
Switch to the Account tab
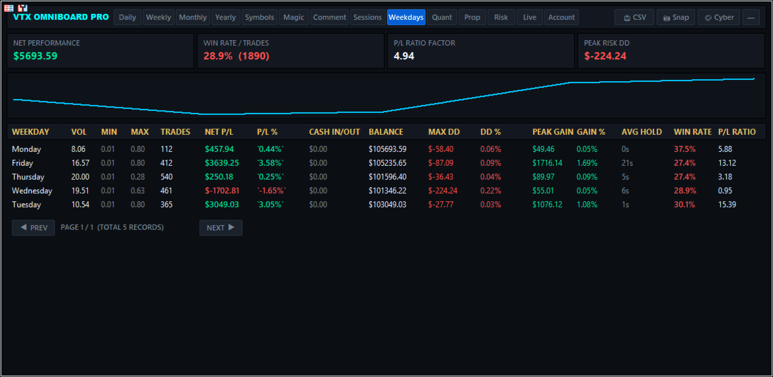point(562,17)
